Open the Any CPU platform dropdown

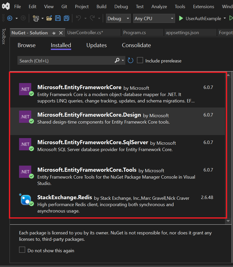pos(154,18)
